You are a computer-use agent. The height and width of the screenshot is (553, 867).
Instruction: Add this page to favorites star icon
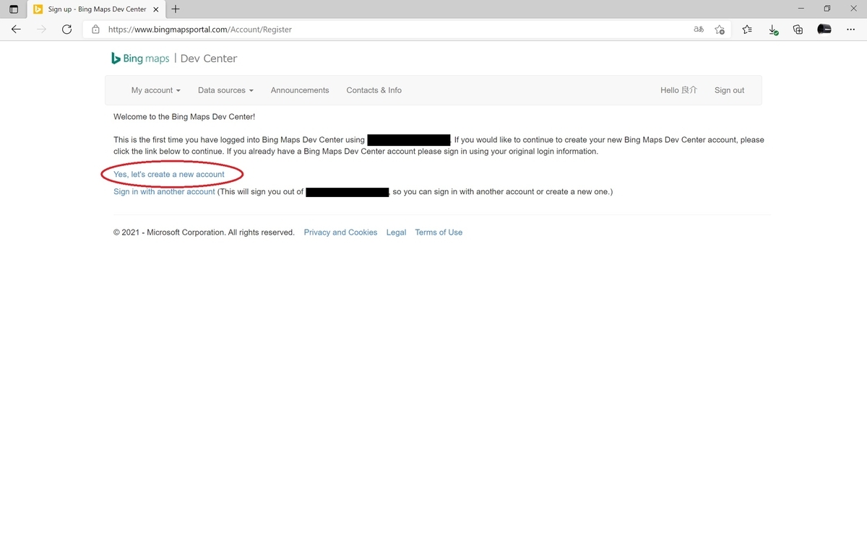pos(720,30)
